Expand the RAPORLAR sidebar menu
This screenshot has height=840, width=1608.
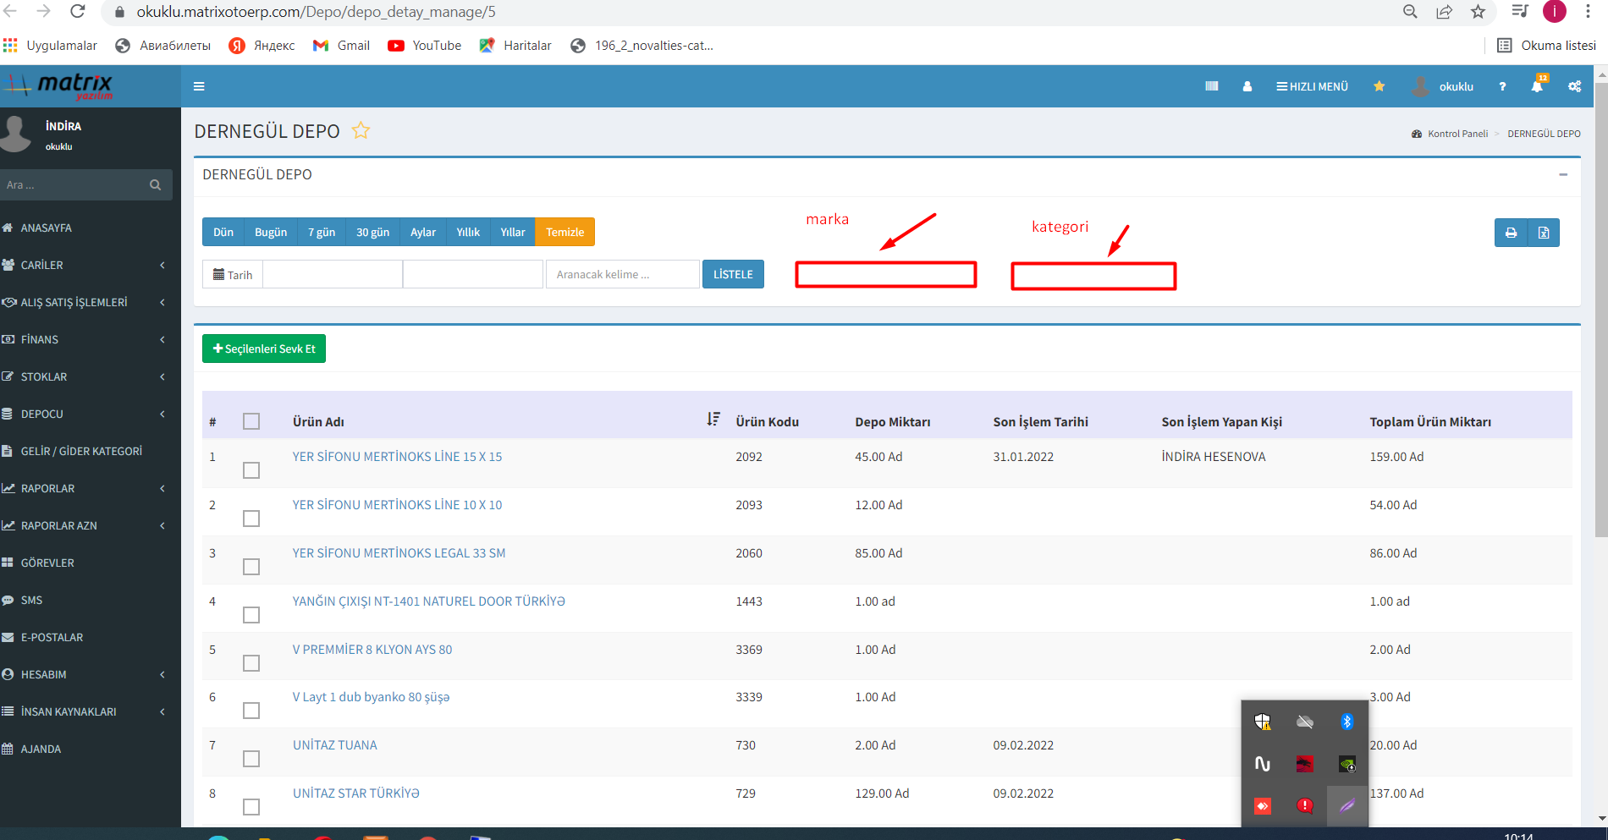pos(85,488)
